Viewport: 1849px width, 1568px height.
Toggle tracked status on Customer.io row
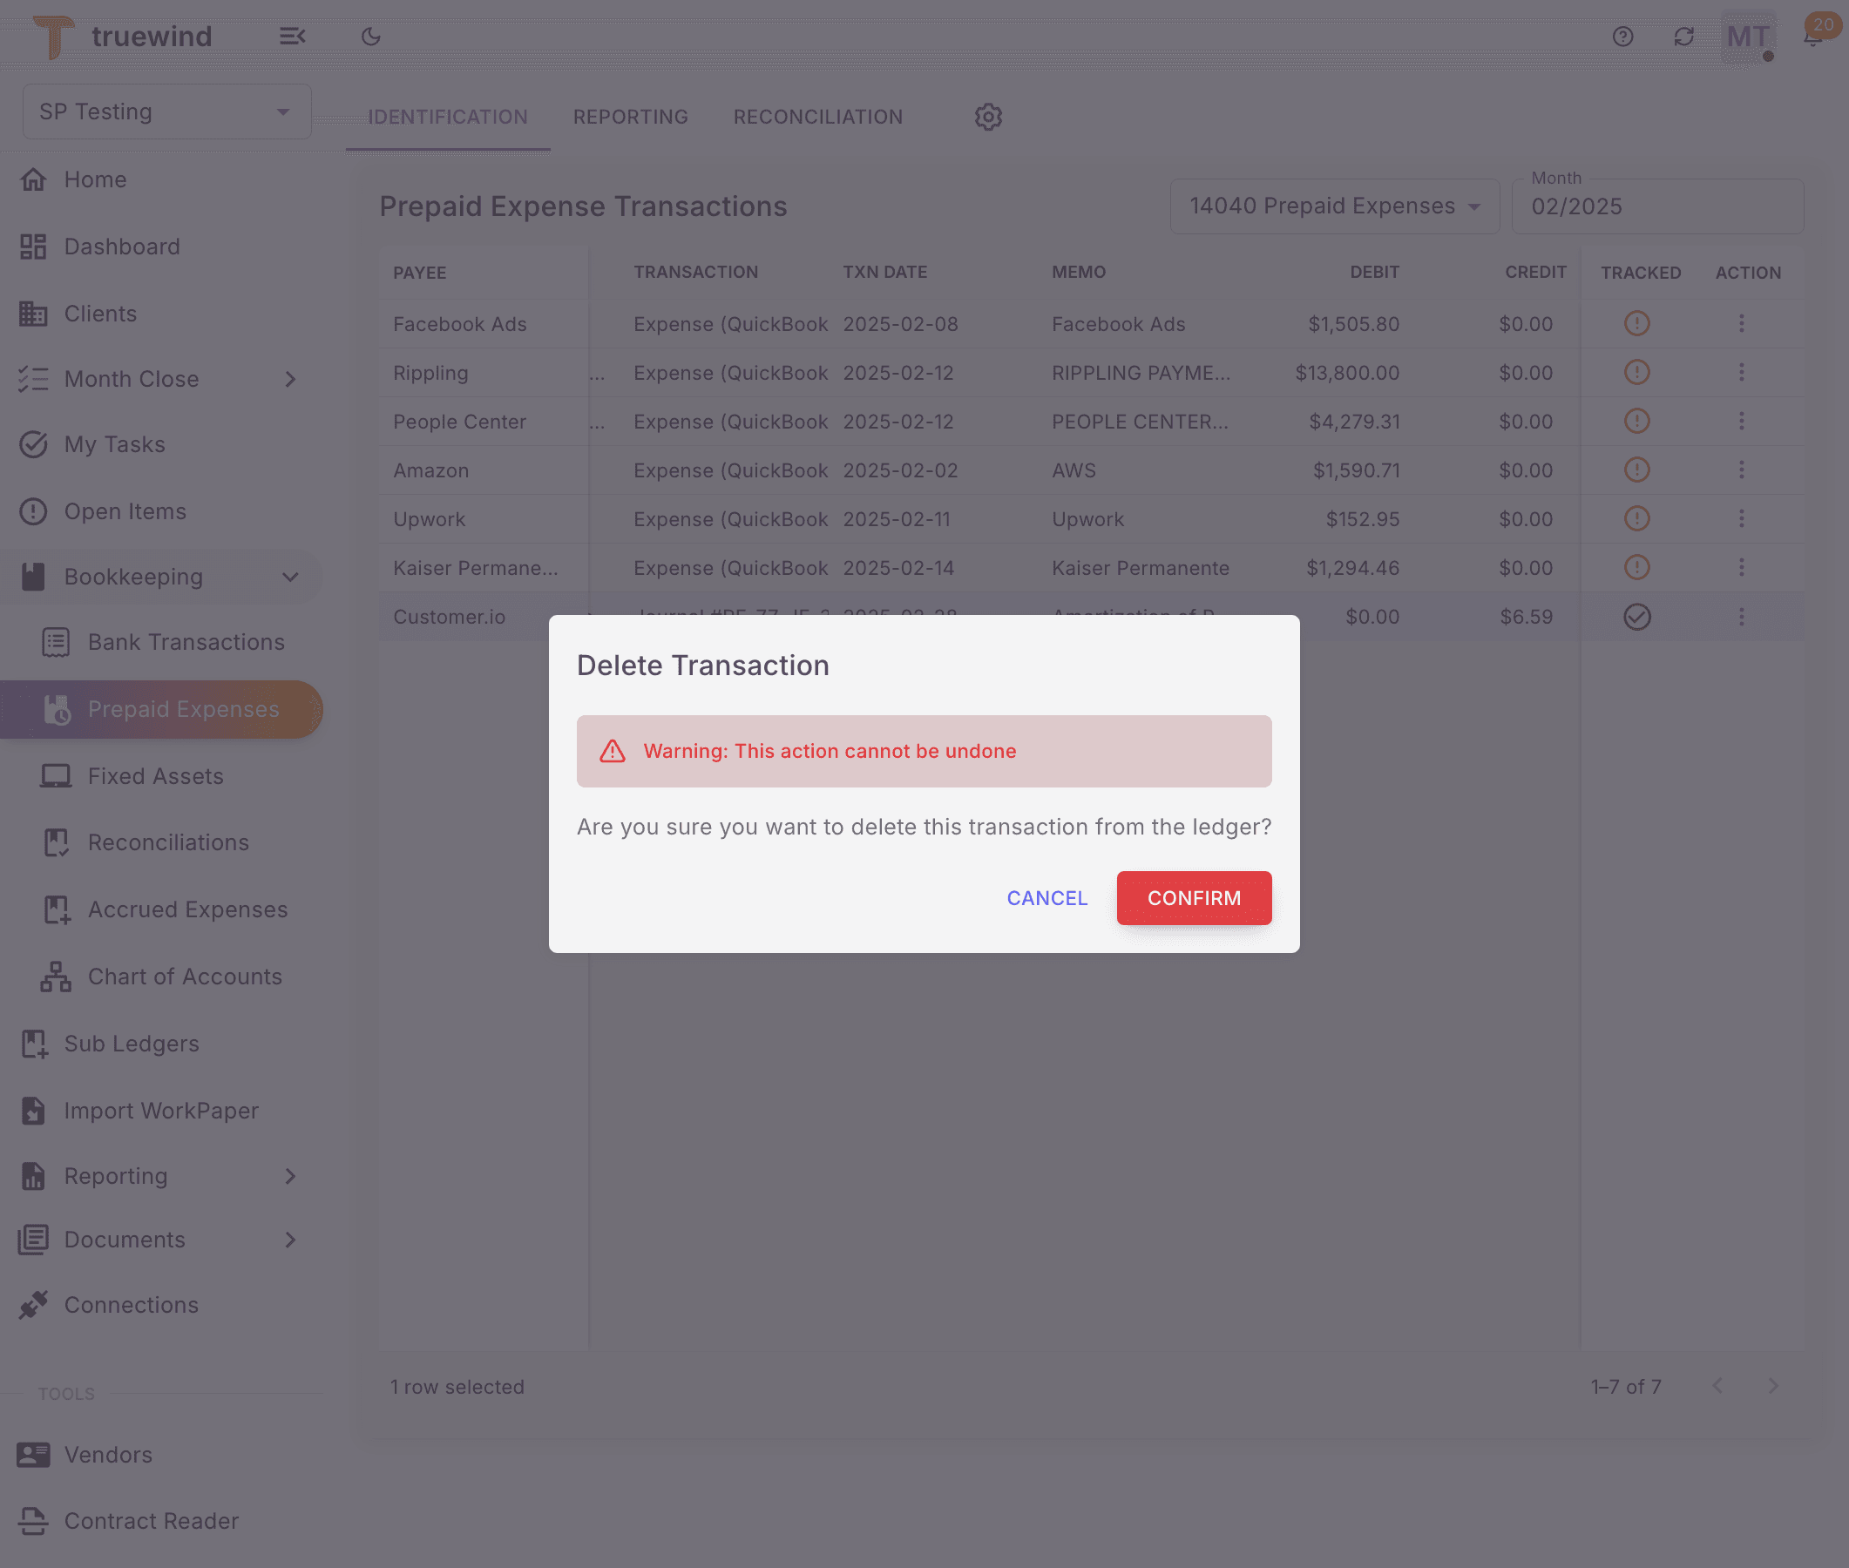click(x=1637, y=616)
